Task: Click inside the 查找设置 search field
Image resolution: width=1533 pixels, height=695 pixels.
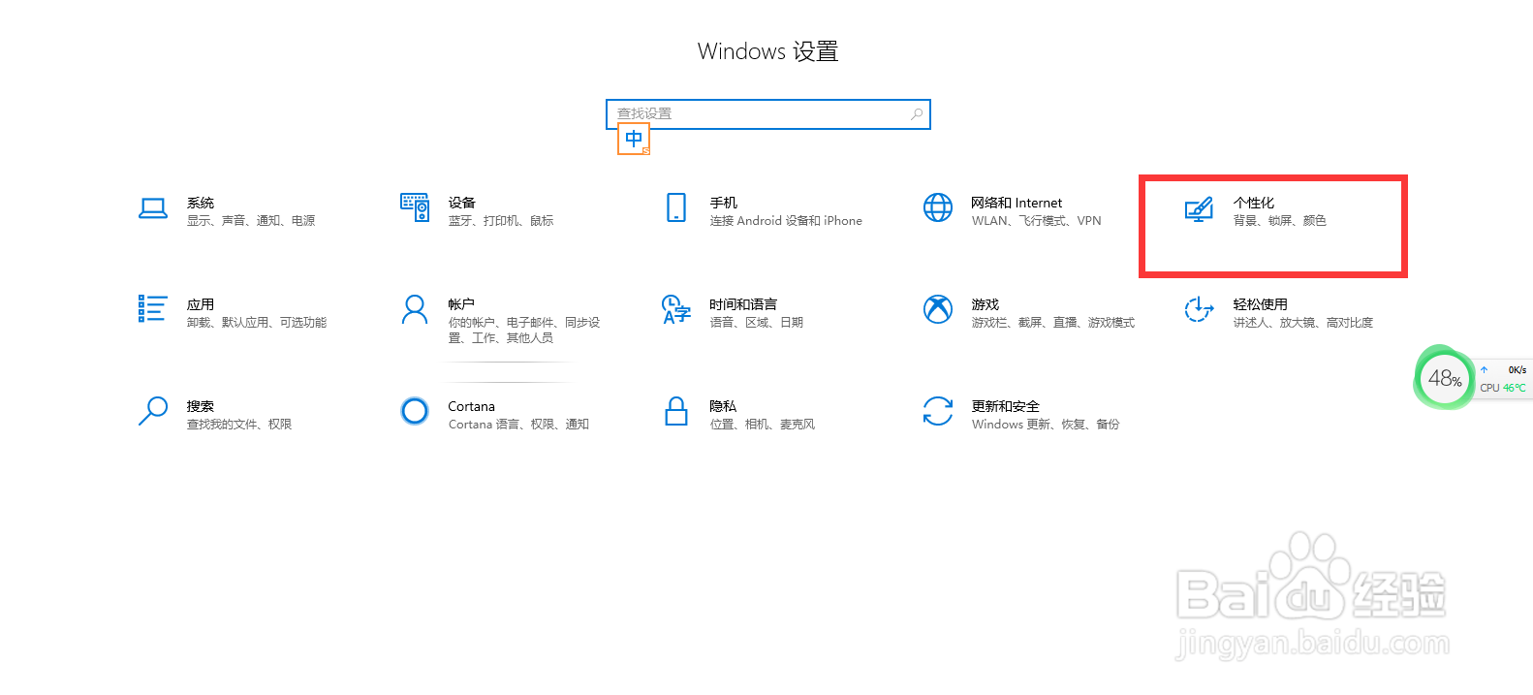Action: click(x=768, y=114)
